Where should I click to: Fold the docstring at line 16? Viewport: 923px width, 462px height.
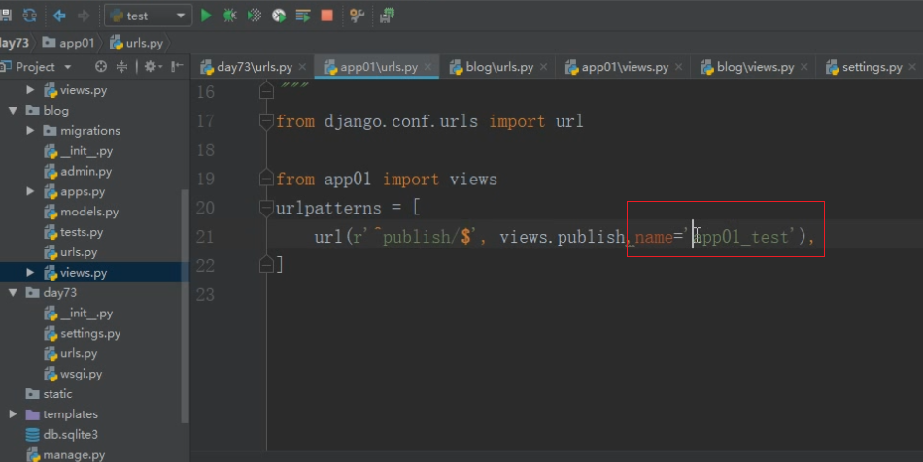point(266,91)
